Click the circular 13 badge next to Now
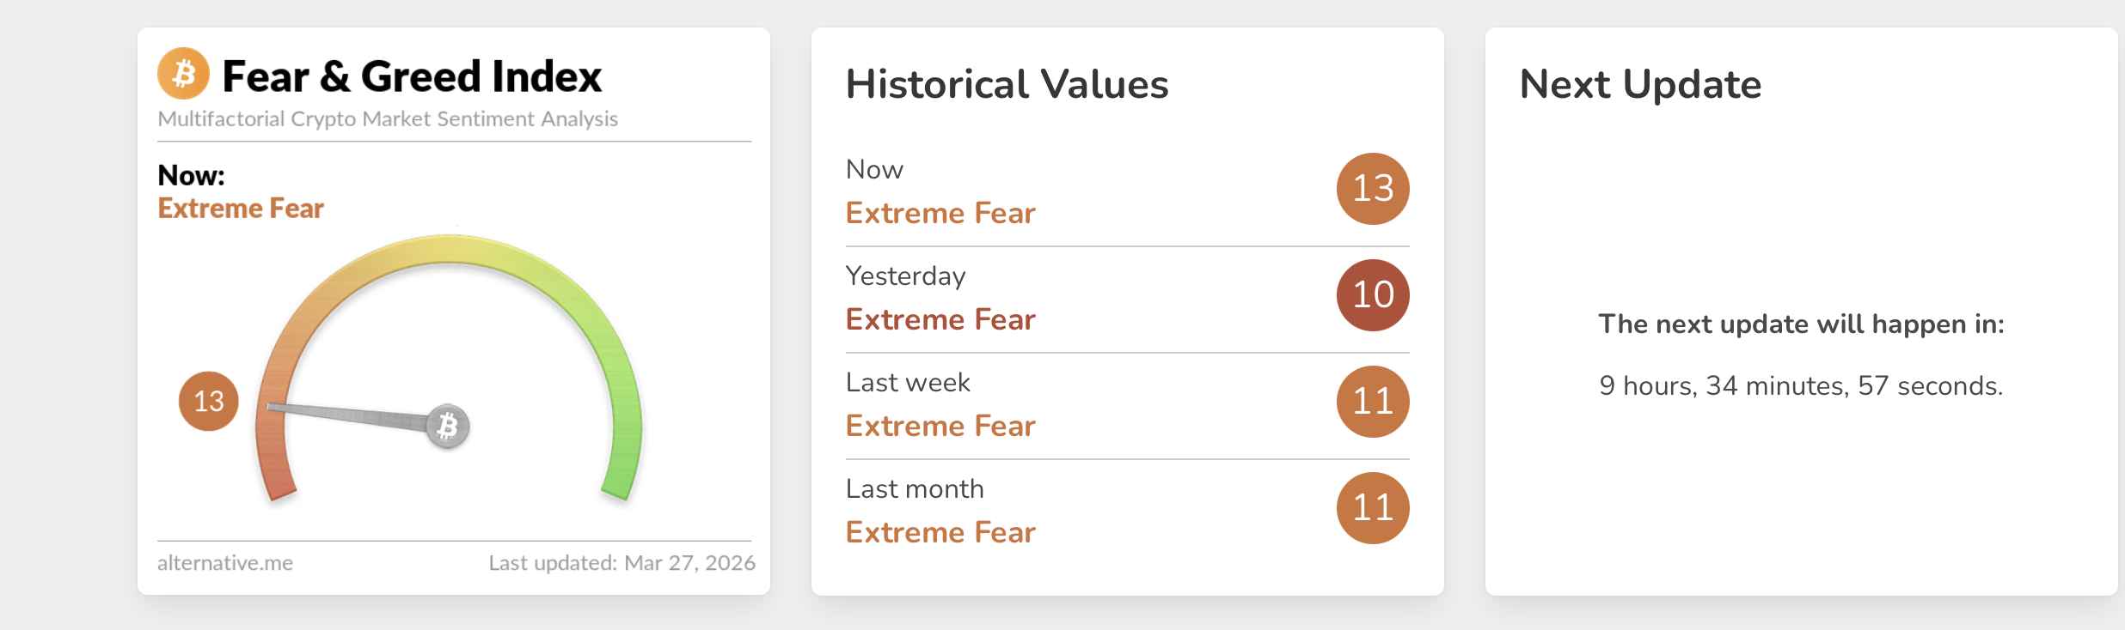 pos(1372,189)
